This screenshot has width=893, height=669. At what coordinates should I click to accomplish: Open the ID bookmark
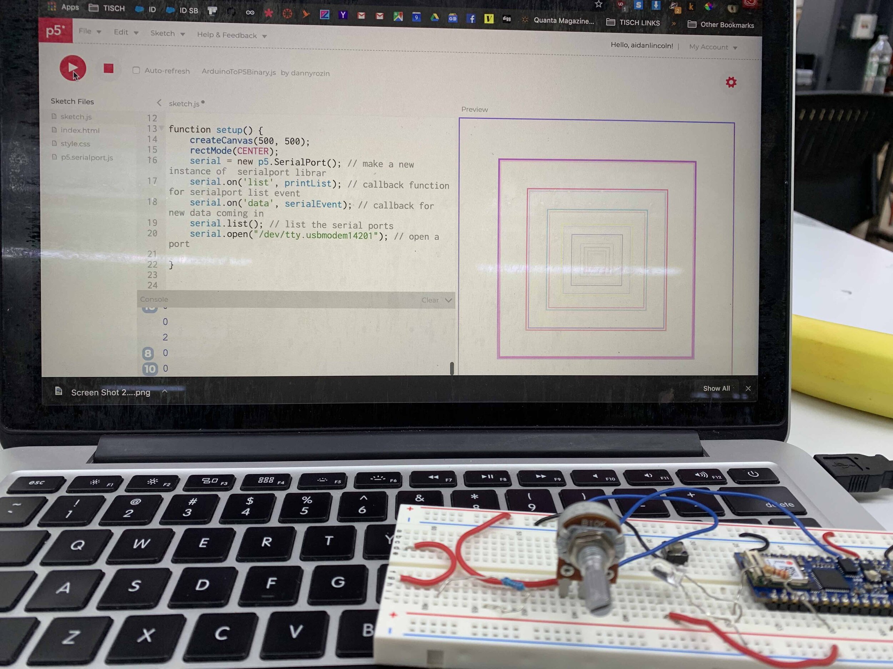[146, 9]
